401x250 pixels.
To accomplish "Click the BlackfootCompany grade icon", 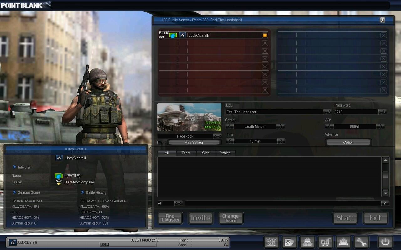I will point(59,182).
